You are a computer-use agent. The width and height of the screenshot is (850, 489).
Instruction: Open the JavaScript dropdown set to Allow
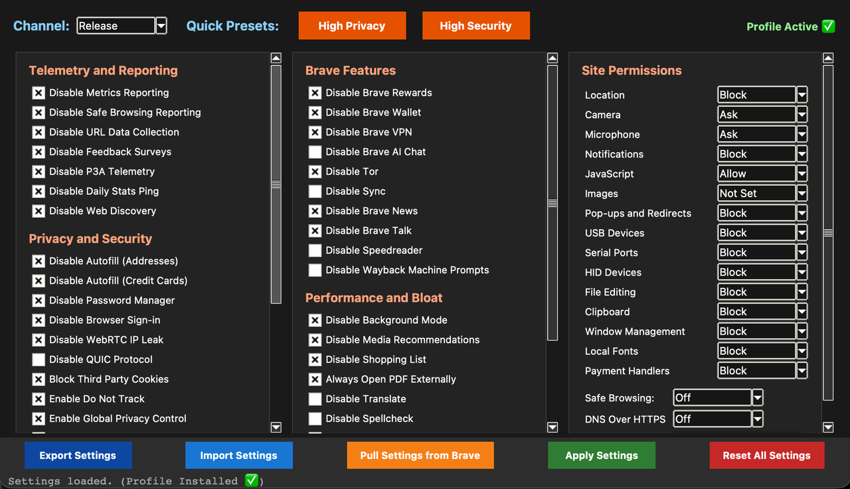point(762,173)
